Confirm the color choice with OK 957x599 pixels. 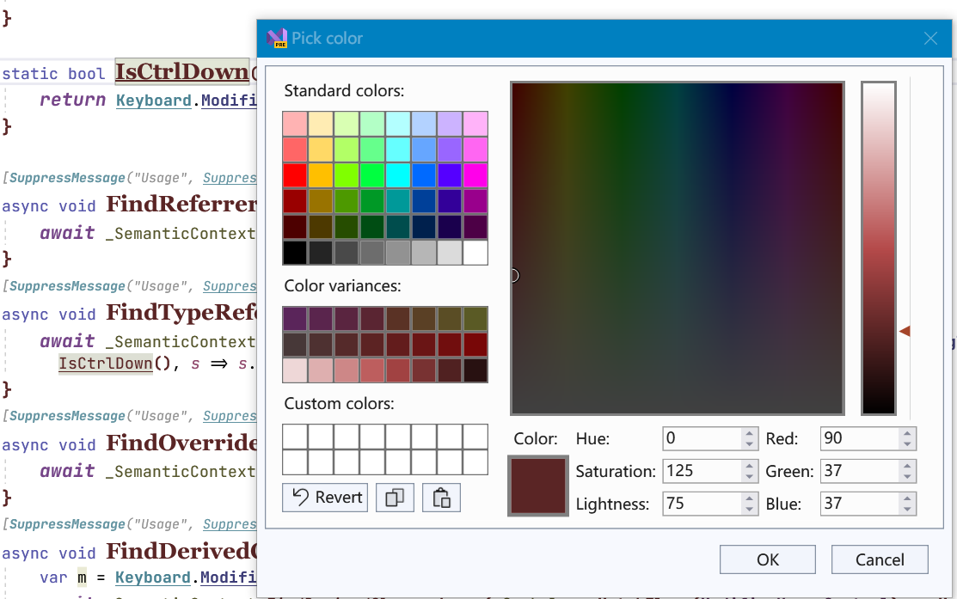pos(767,559)
